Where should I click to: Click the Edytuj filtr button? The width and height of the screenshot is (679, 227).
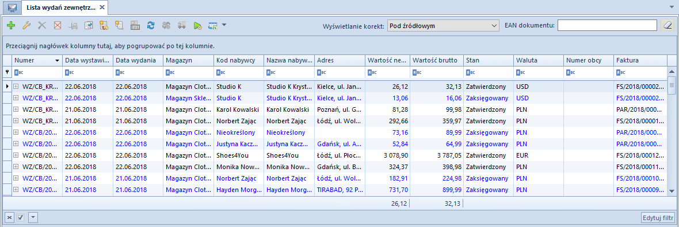657,218
